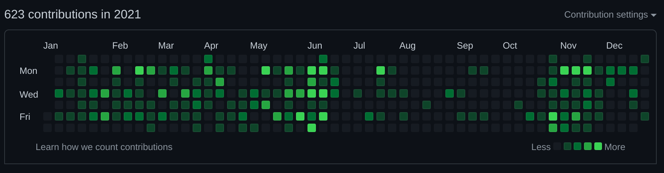Select the lone green Thursday cell in September

coord(427,105)
